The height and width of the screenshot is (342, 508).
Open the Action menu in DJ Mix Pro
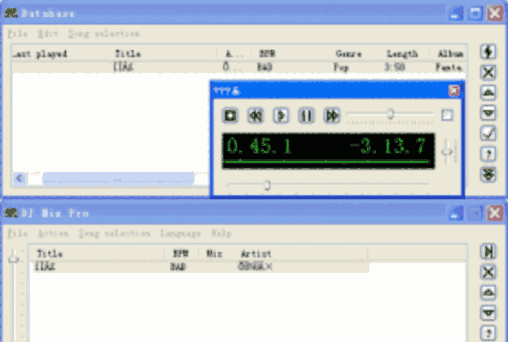[x=53, y=233]
